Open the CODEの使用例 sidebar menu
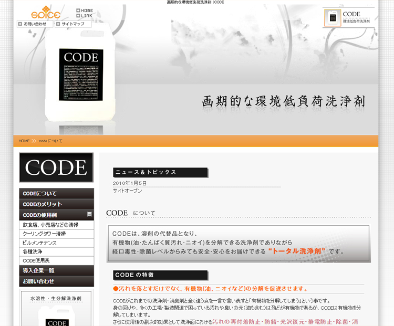Image resolution: width=394 pixels, height=326 pixels. (x=57, y=215)
